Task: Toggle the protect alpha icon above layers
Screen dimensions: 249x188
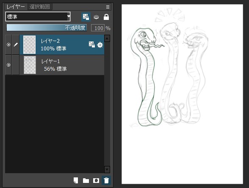Action: 86,17
